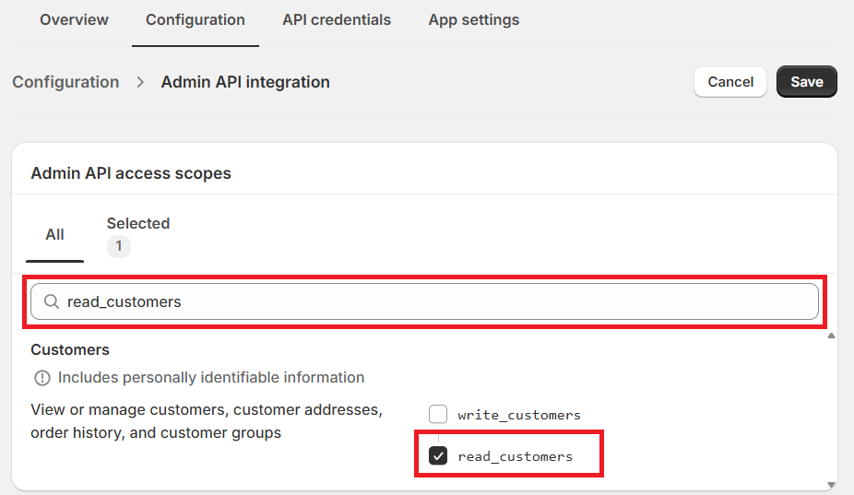854x495 pixels.
Task: Open the Overview tab
Action: tap(74, 19)
